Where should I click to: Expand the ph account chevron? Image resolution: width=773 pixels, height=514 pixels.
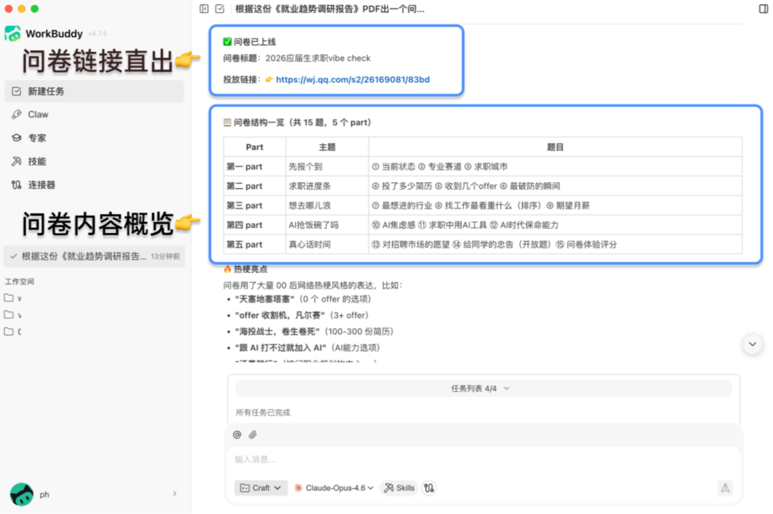[x=174, y=493]
